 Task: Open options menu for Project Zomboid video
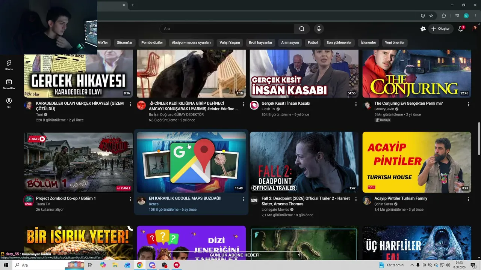click(130, 199)
